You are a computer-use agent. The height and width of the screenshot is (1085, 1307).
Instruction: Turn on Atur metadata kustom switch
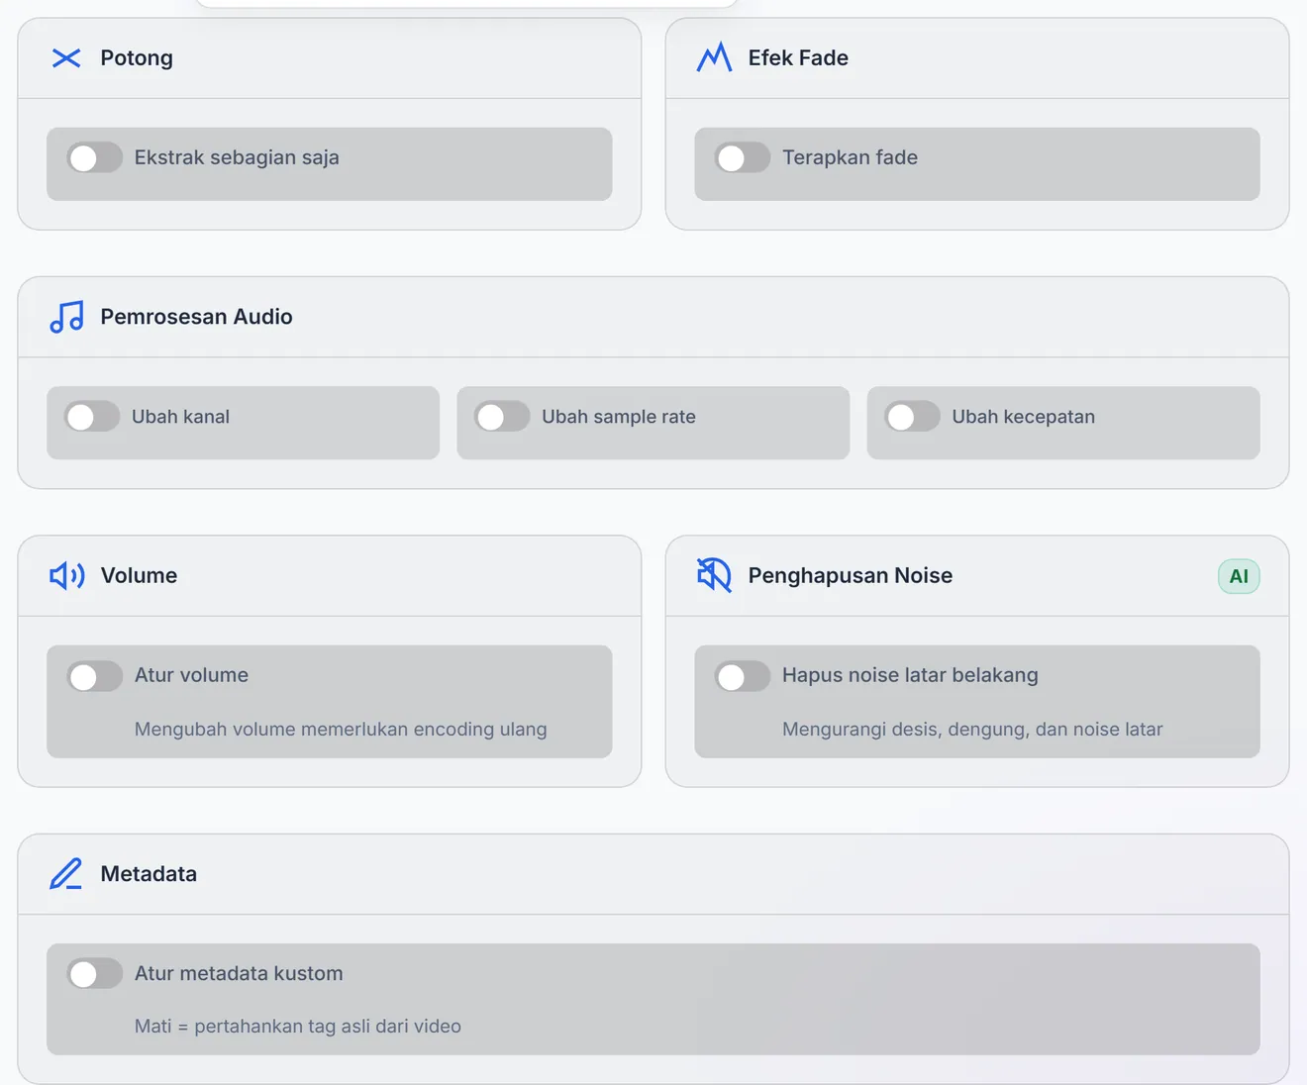point(95,974)
